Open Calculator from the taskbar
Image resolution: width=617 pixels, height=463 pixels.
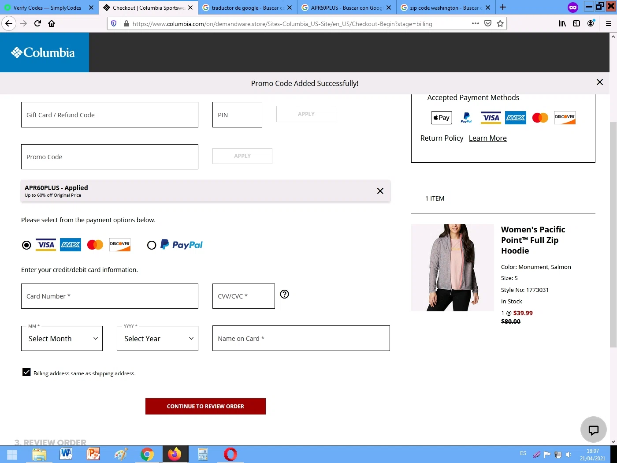point(203,454)
